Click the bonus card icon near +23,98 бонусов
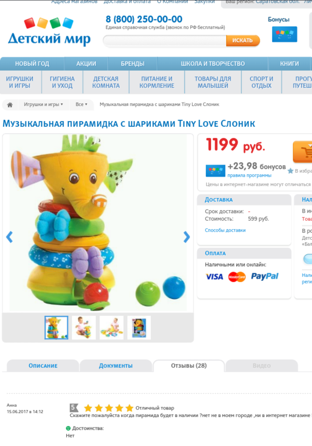The image size is (312, 446). (x=216, y=171)
